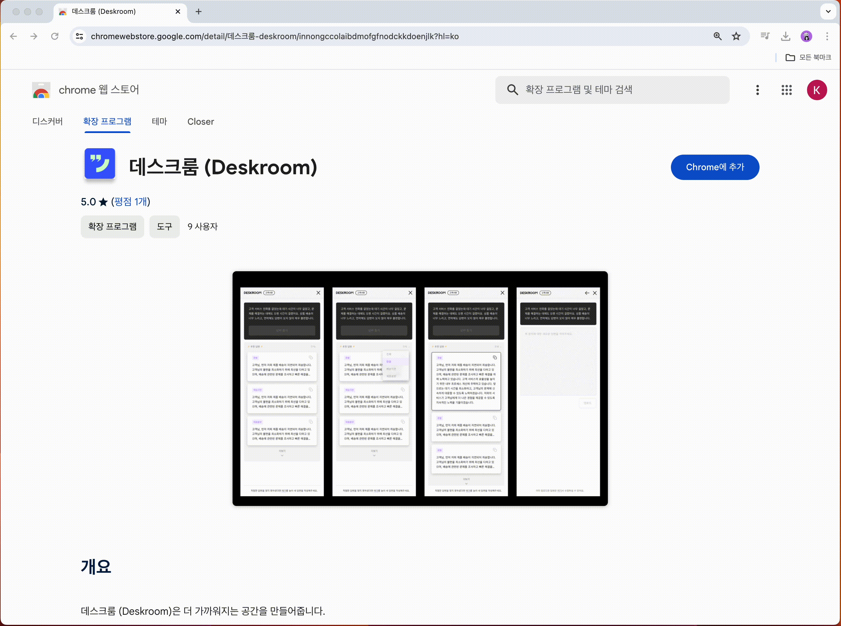Click the address bar URL
The image size is (841, 626).
[x=275, y=36]
